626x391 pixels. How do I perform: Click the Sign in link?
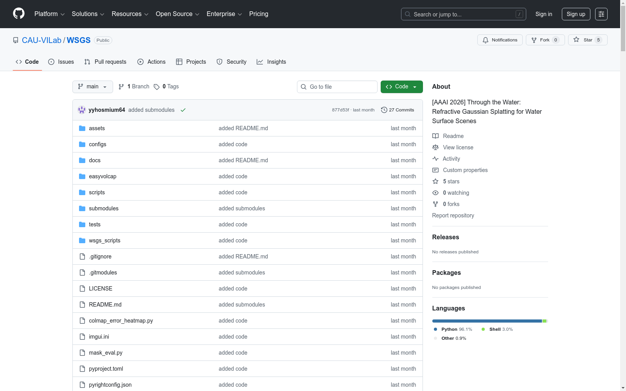tap(544, 14)
